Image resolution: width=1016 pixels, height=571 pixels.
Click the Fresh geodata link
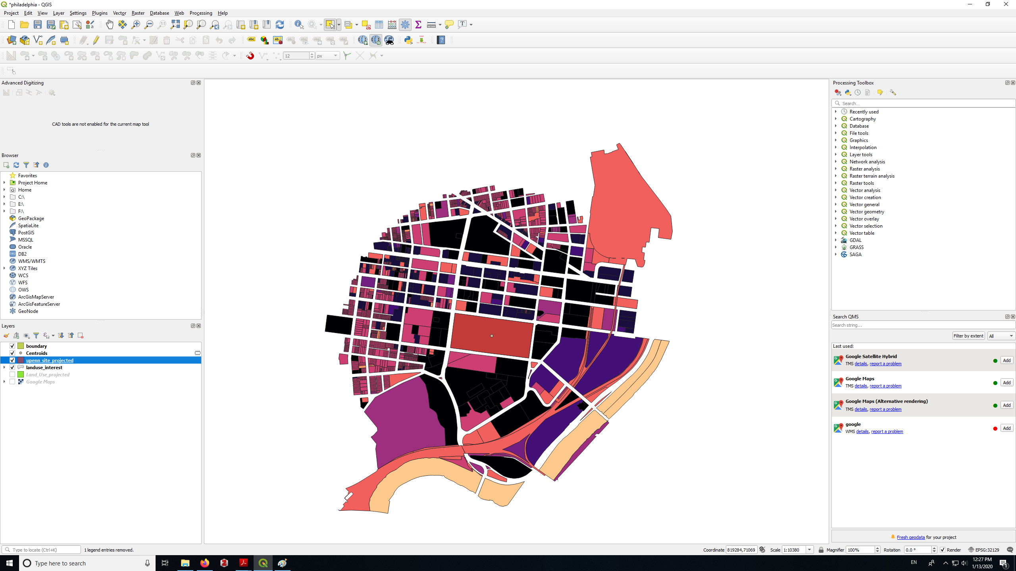point(910,537)
